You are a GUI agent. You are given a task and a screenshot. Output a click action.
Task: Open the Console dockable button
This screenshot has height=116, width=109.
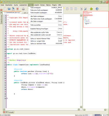coord(11,112)
